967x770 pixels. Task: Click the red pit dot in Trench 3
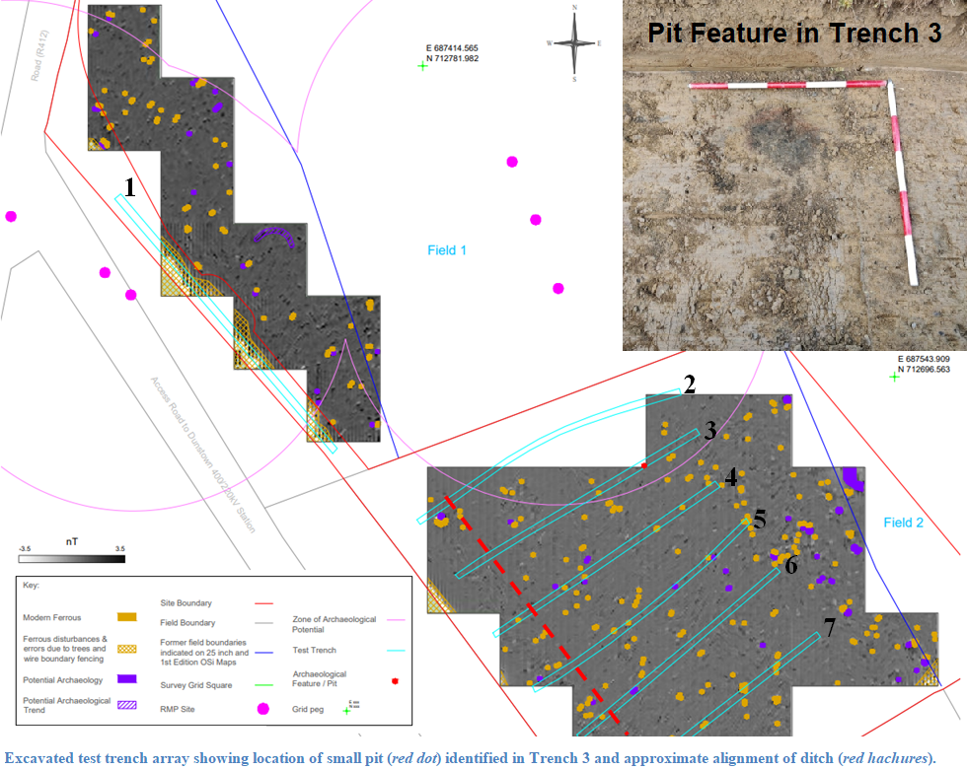click(x=643, y=464)
